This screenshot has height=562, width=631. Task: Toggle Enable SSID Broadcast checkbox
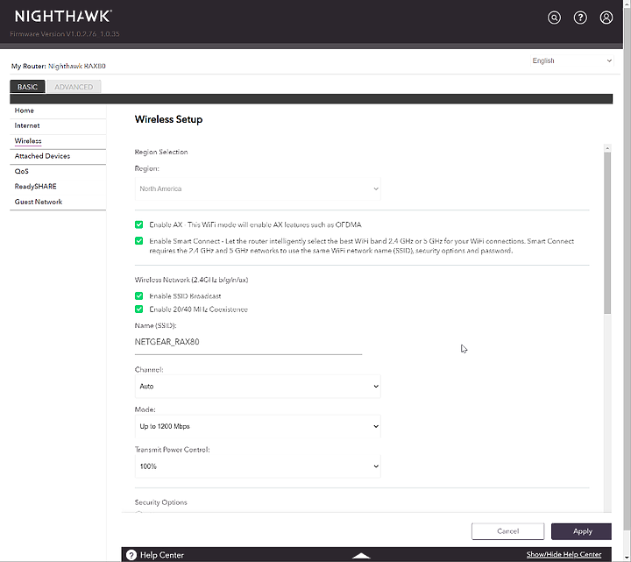pyautogui.click(x=138, y=295)
